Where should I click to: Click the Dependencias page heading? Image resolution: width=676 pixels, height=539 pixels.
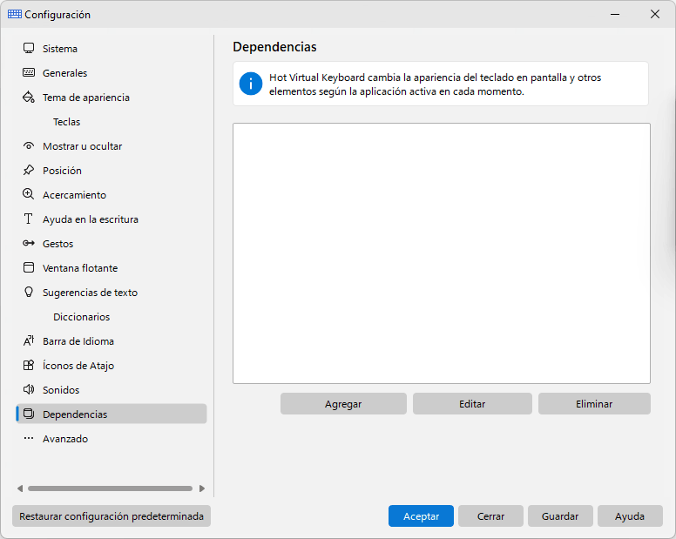pyautogui.click(x=274, y=46)
